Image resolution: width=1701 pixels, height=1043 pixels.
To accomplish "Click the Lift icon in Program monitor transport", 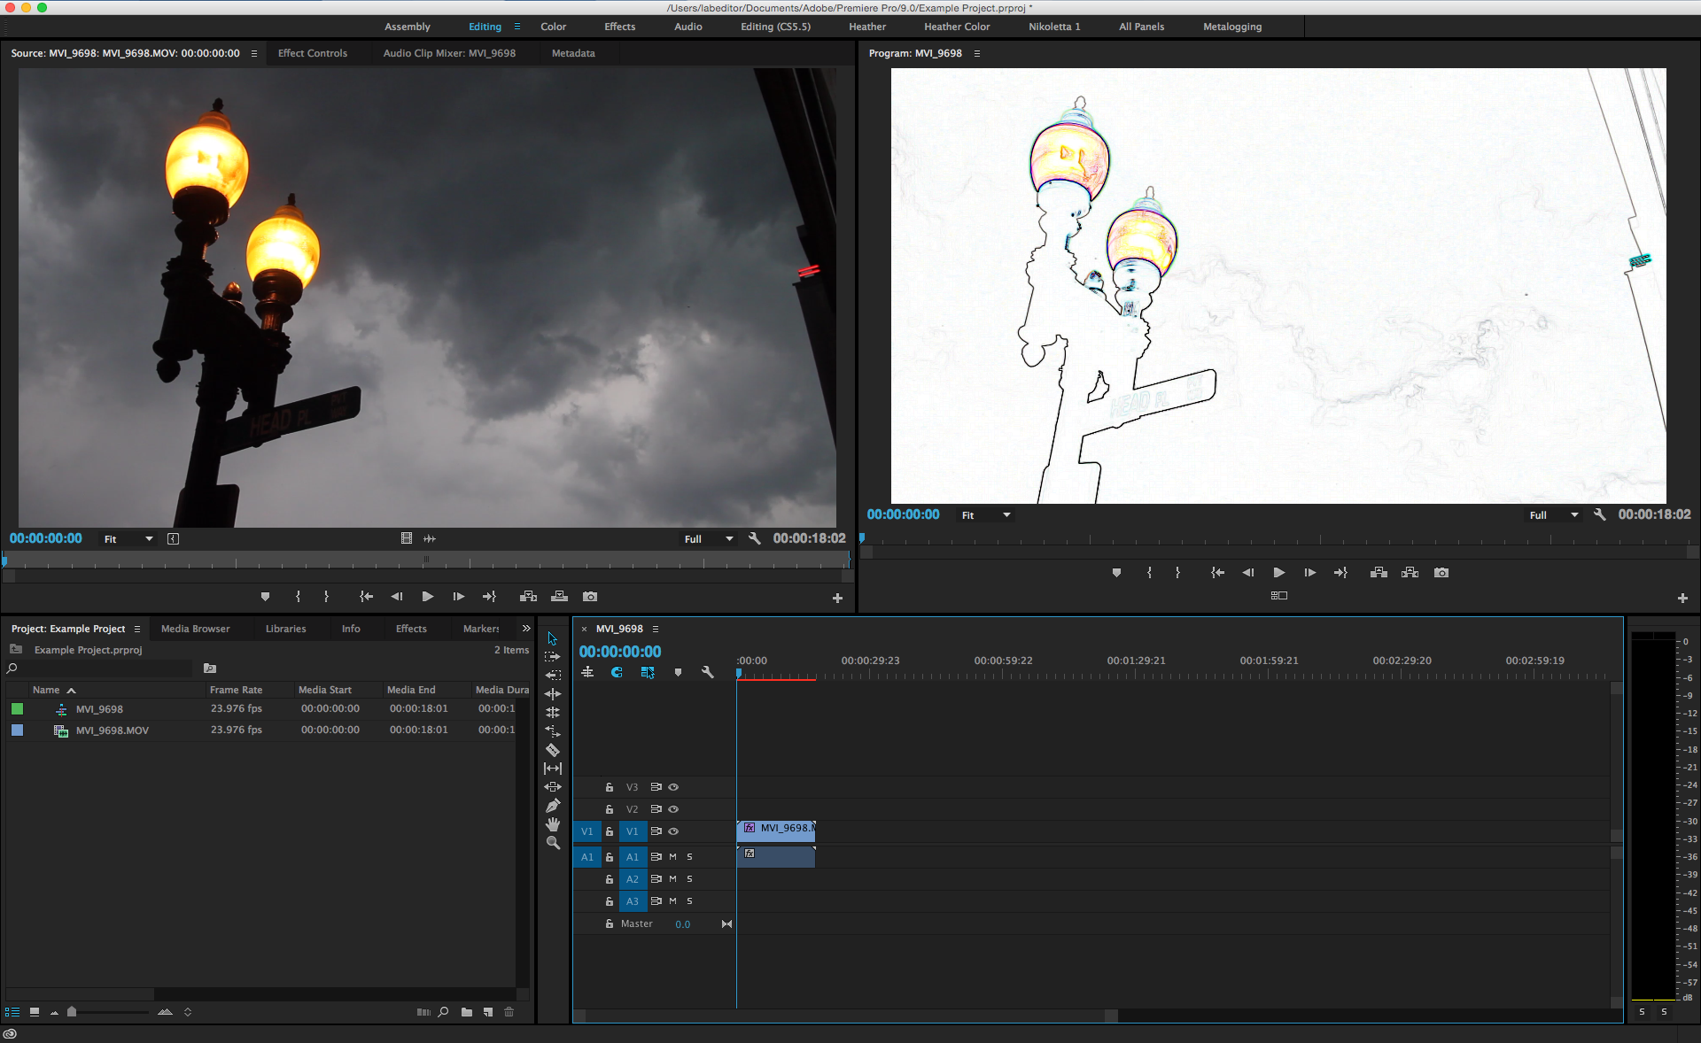I will coord(1378,573).
